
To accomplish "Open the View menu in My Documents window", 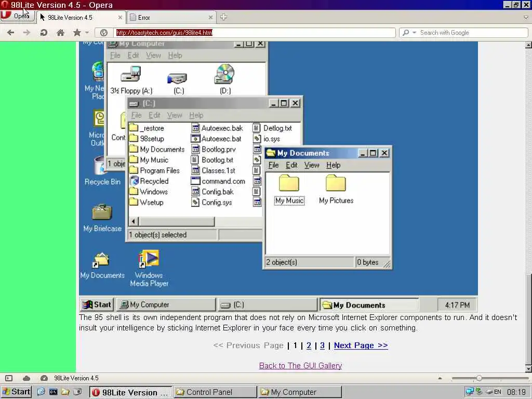I will 312,165.
